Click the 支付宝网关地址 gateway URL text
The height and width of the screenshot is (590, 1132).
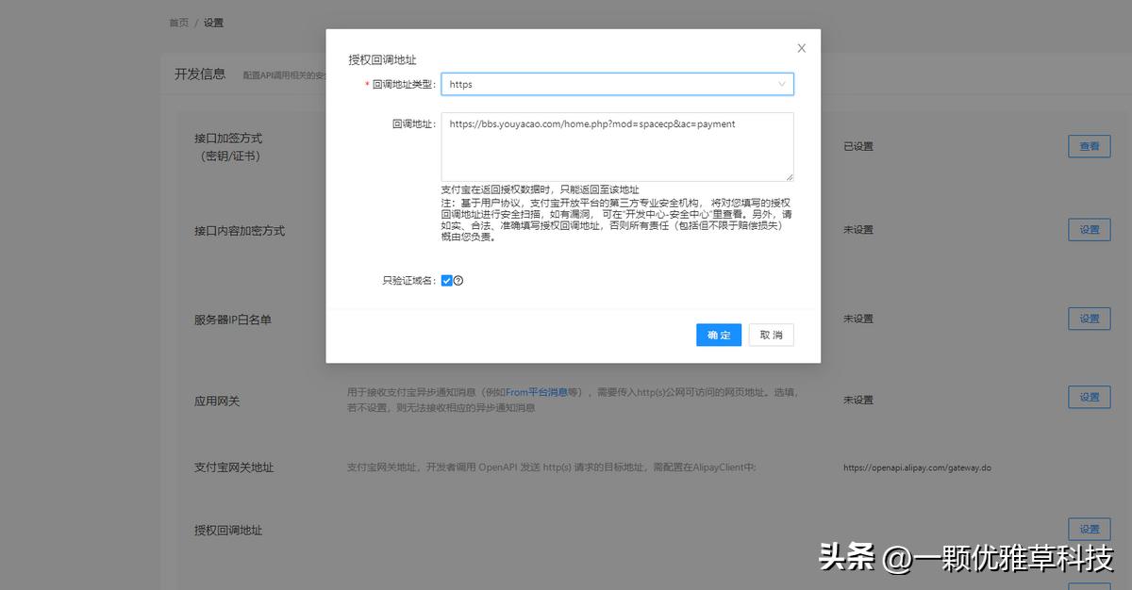tap(917, 467)
